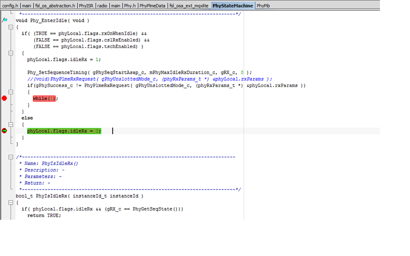Collapse the else block
The width and height of the screenshot is (410, 256).
pyautogui.click(x=11, y=125)
